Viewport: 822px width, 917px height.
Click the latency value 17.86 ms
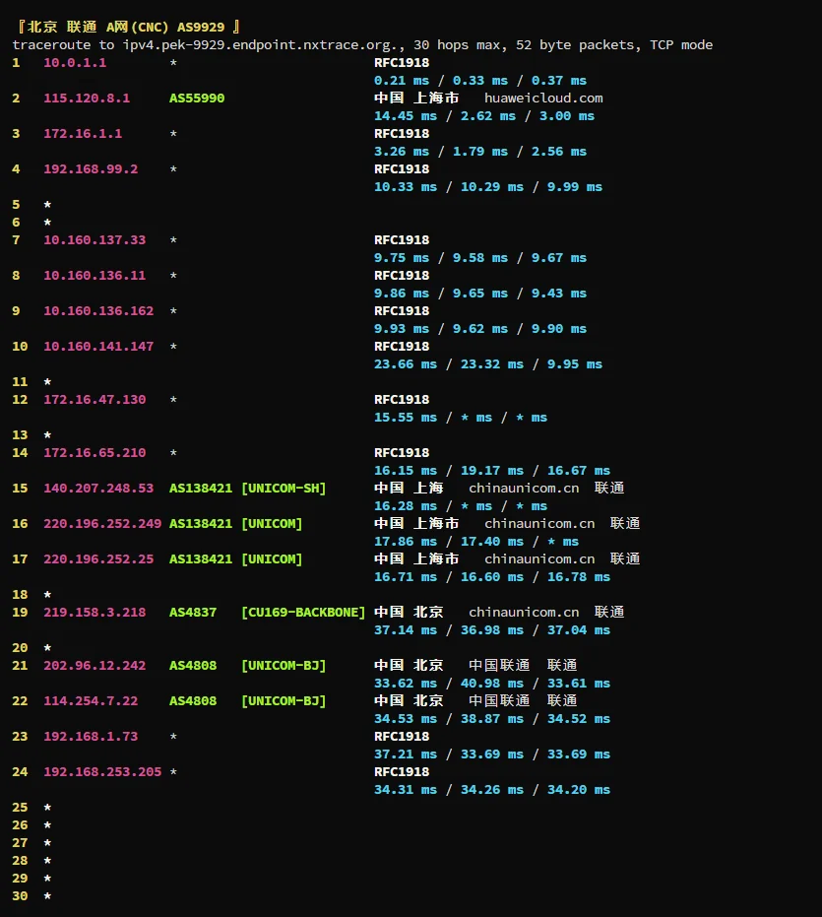pyautogui.click(x=406, y=542)
